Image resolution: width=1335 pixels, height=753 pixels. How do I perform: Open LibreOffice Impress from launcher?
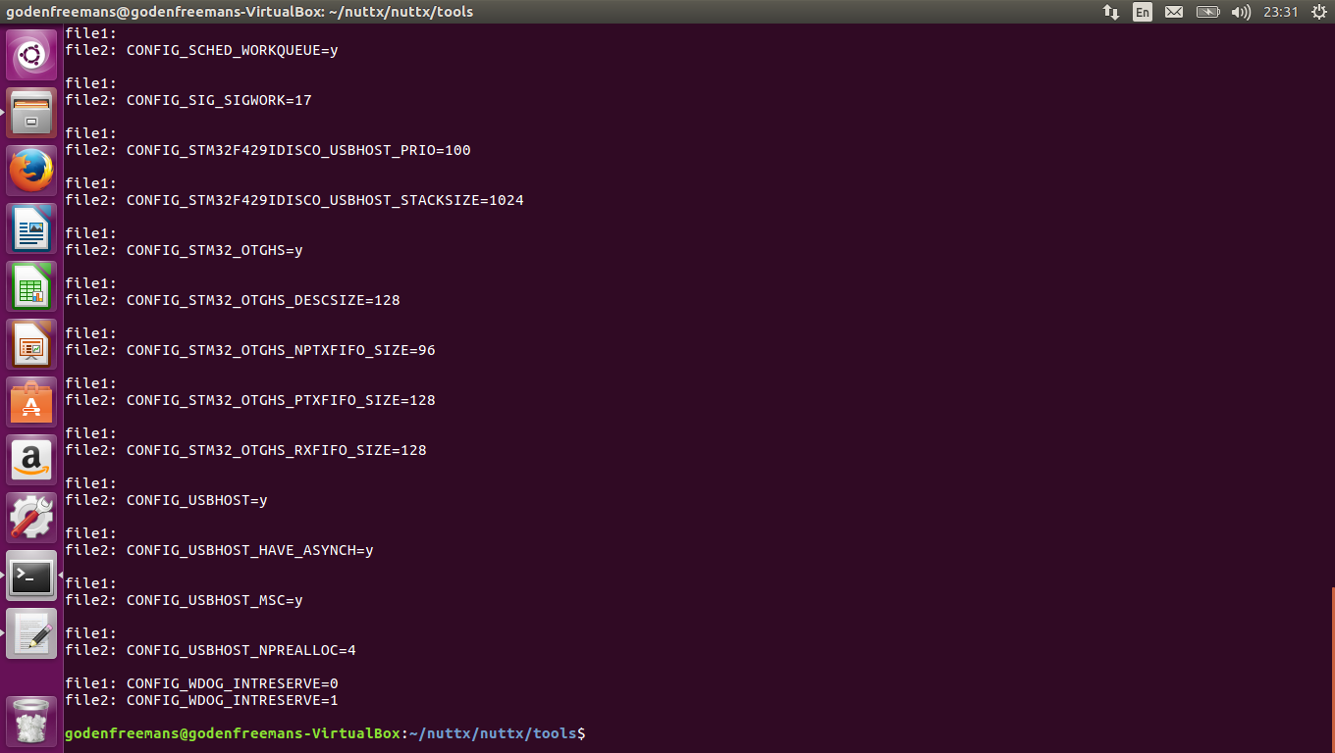pyautogui.click(x=31, y=344)
